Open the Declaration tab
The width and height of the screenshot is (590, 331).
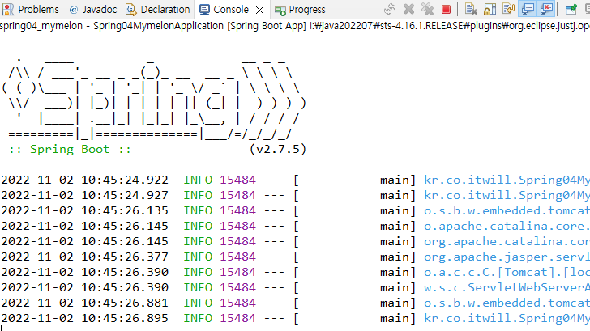158,10
